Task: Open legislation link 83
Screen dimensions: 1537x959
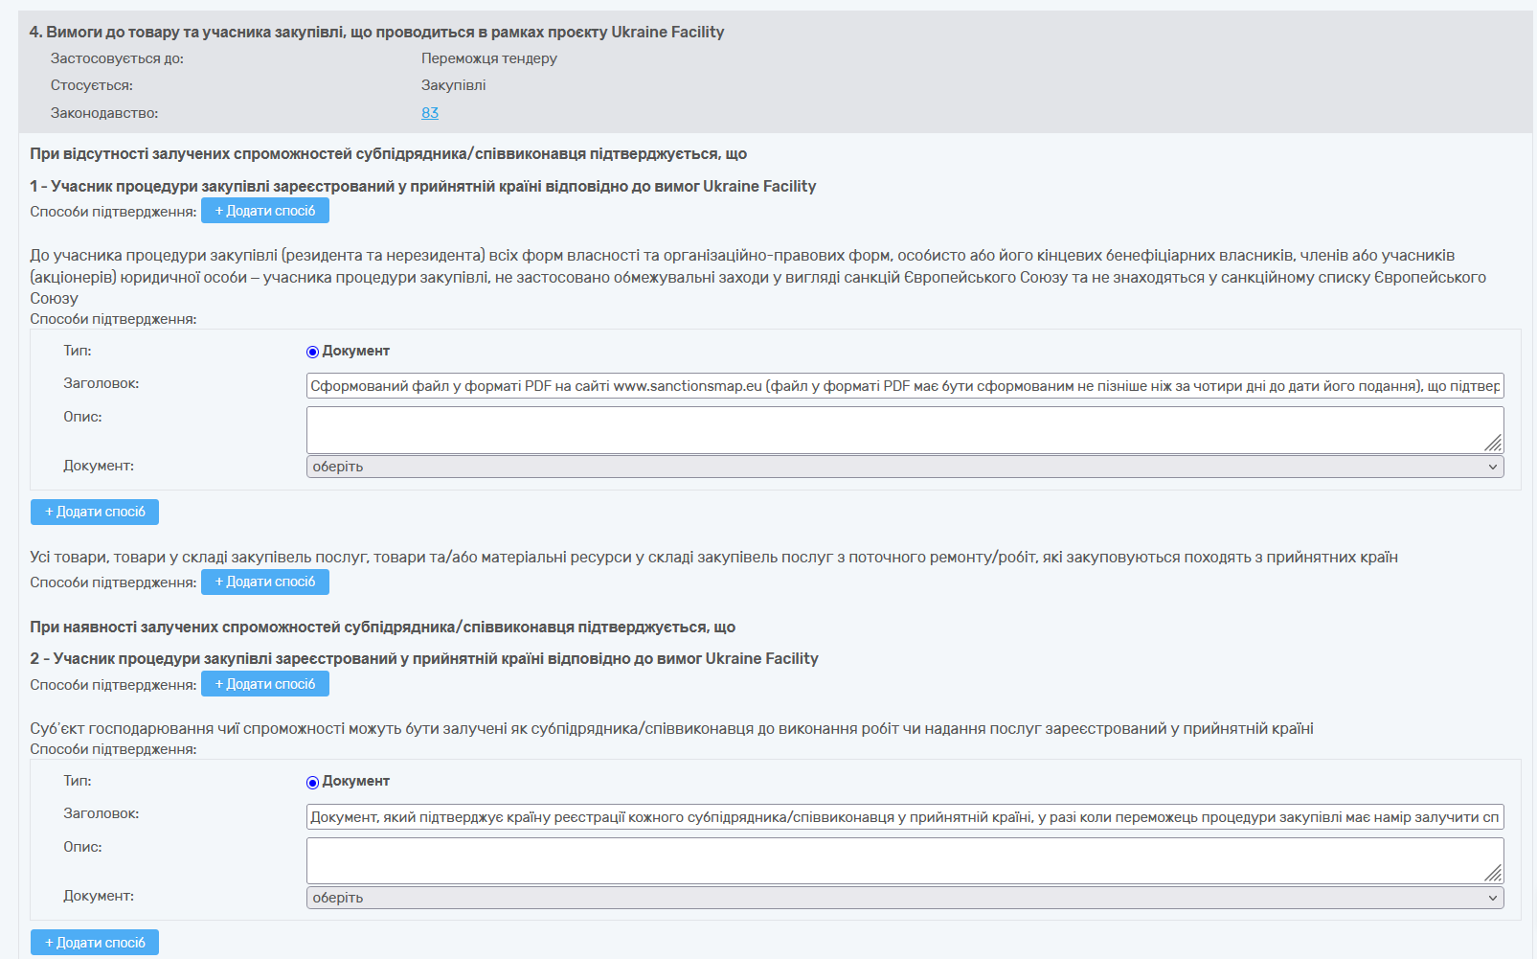Action: pos(430,113)
